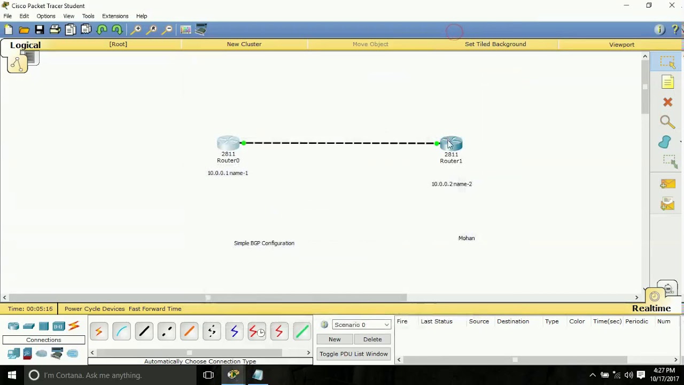Reset zoom with the R magnifier
Viewport: 684px width, 385px height.
tap(152, 30)
